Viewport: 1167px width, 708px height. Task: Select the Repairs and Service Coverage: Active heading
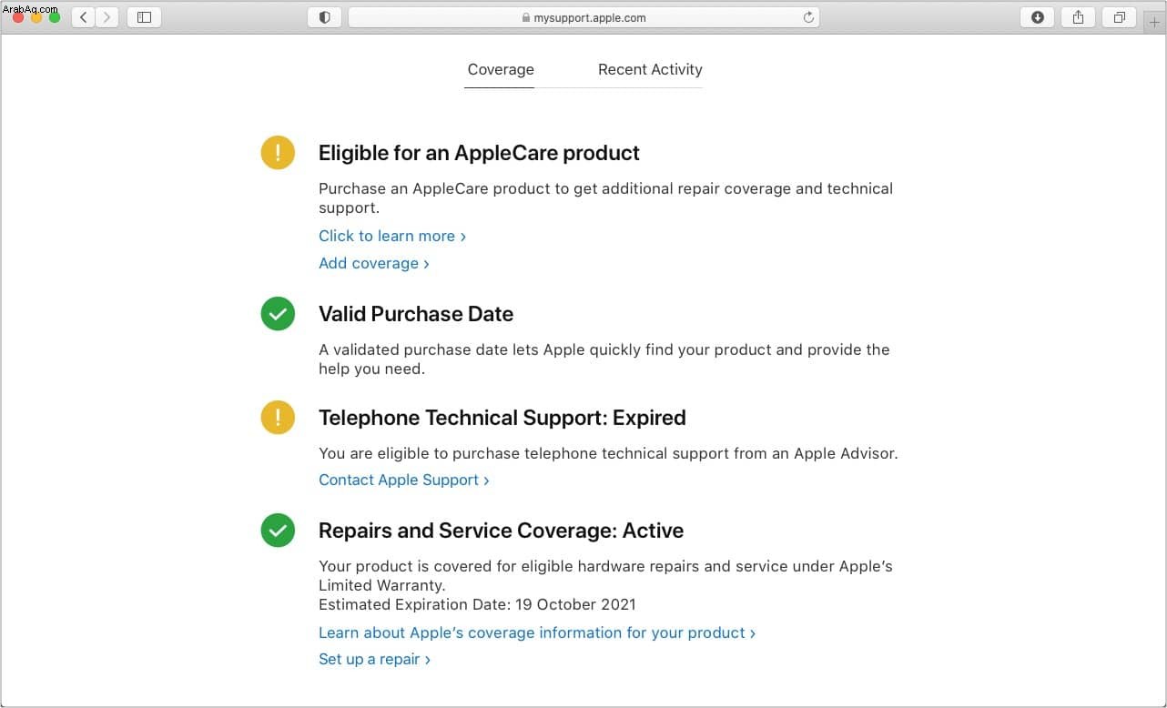point(502,531)
